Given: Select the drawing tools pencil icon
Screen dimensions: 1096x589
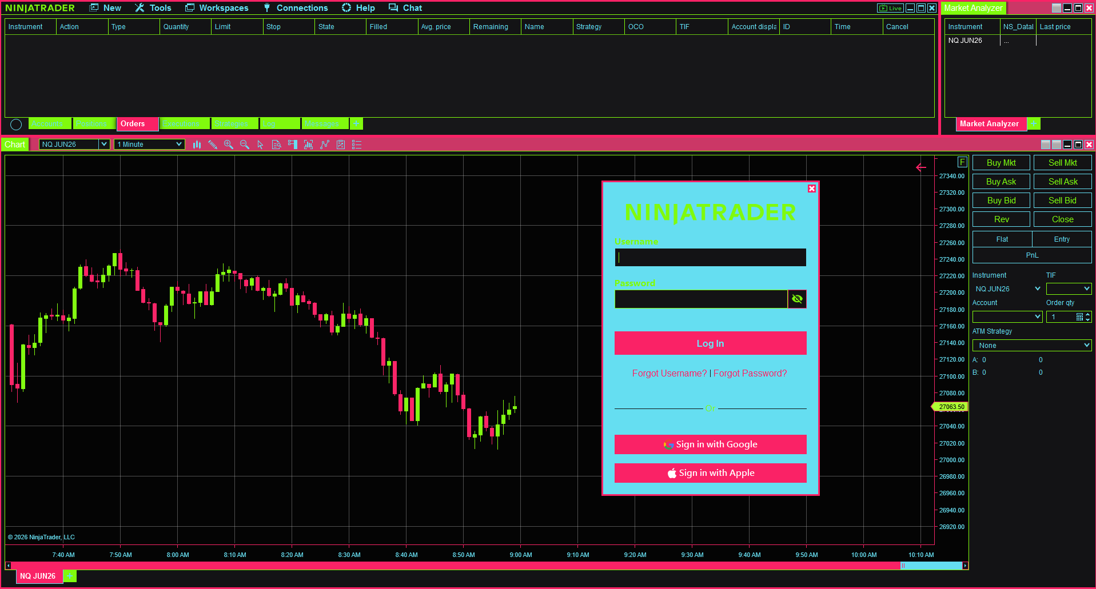Looking at the screenshot, I should 213,145.
